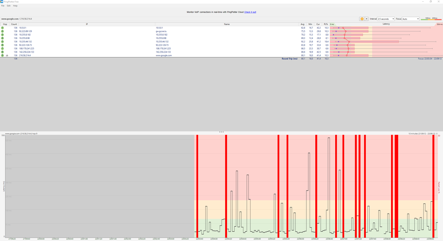
Task: Select the hop 3 green circle icon
Action: pos(3,34)
